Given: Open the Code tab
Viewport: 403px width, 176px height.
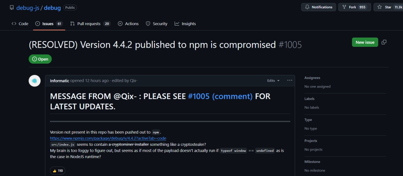Looking at the screenshot, I should [x=20, y=24].
